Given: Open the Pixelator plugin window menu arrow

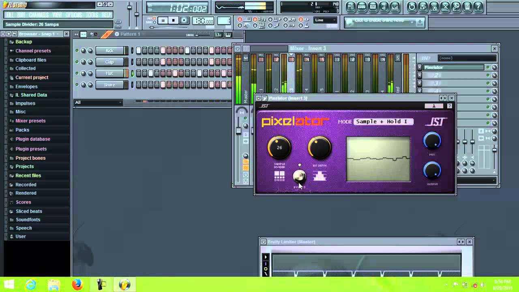Looking at the screenshot, I should 258,98.
